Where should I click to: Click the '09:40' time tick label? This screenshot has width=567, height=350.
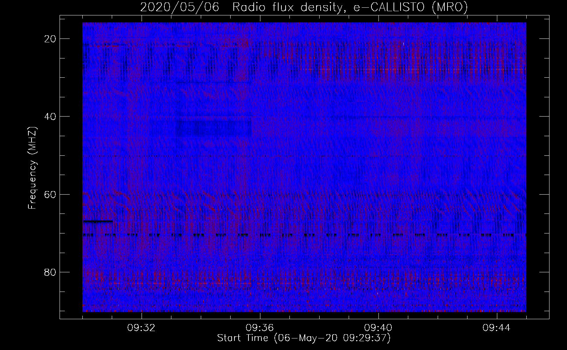[x=378, y=328]
